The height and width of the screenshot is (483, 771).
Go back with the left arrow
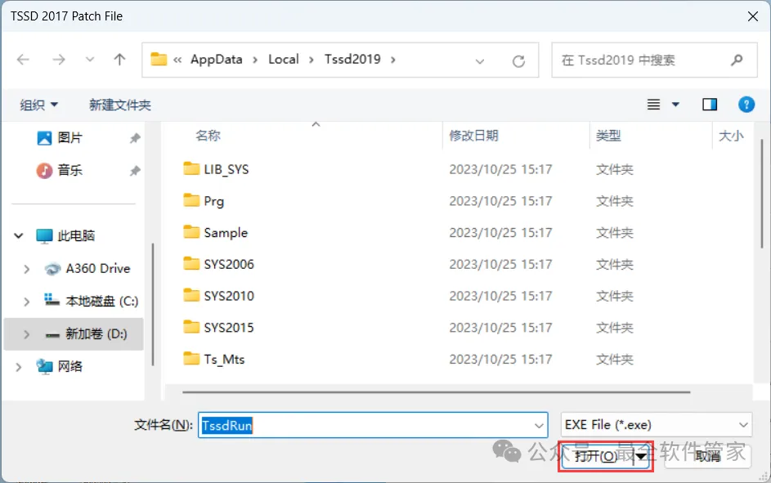coord(23,60)
